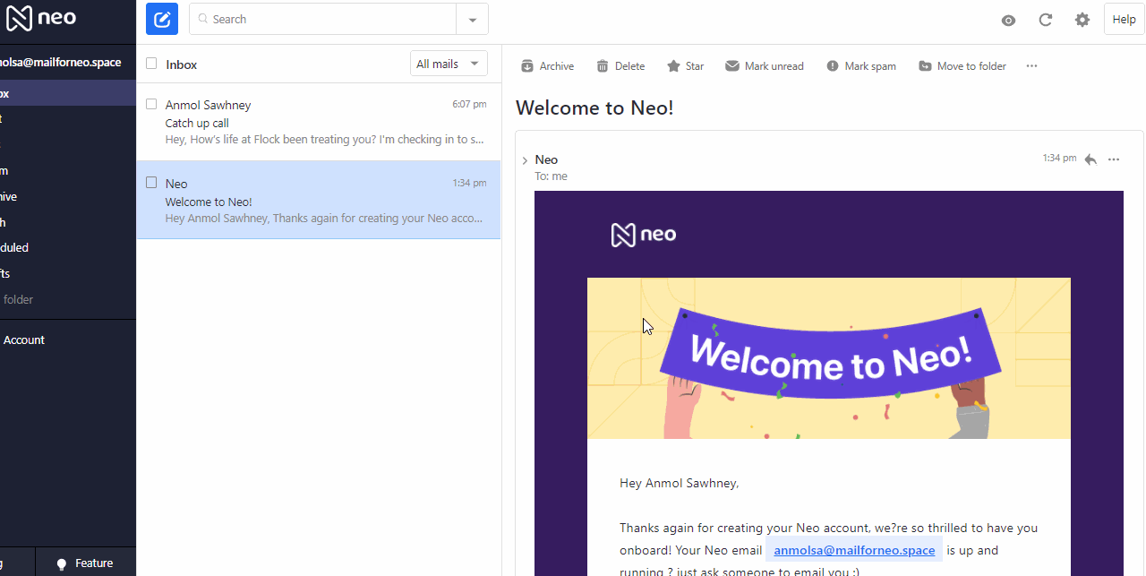Open the eye preview icon in top bar
The image size is (1146, 576).
[x=1008, y=20]
